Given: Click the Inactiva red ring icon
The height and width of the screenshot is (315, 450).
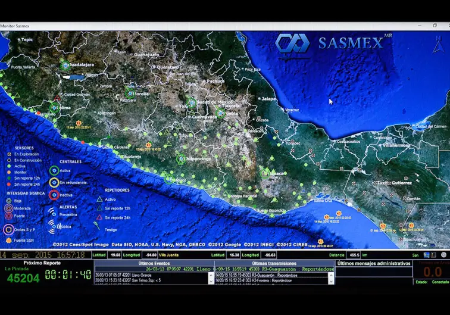Looking at the screenshot, I should 54,195.
